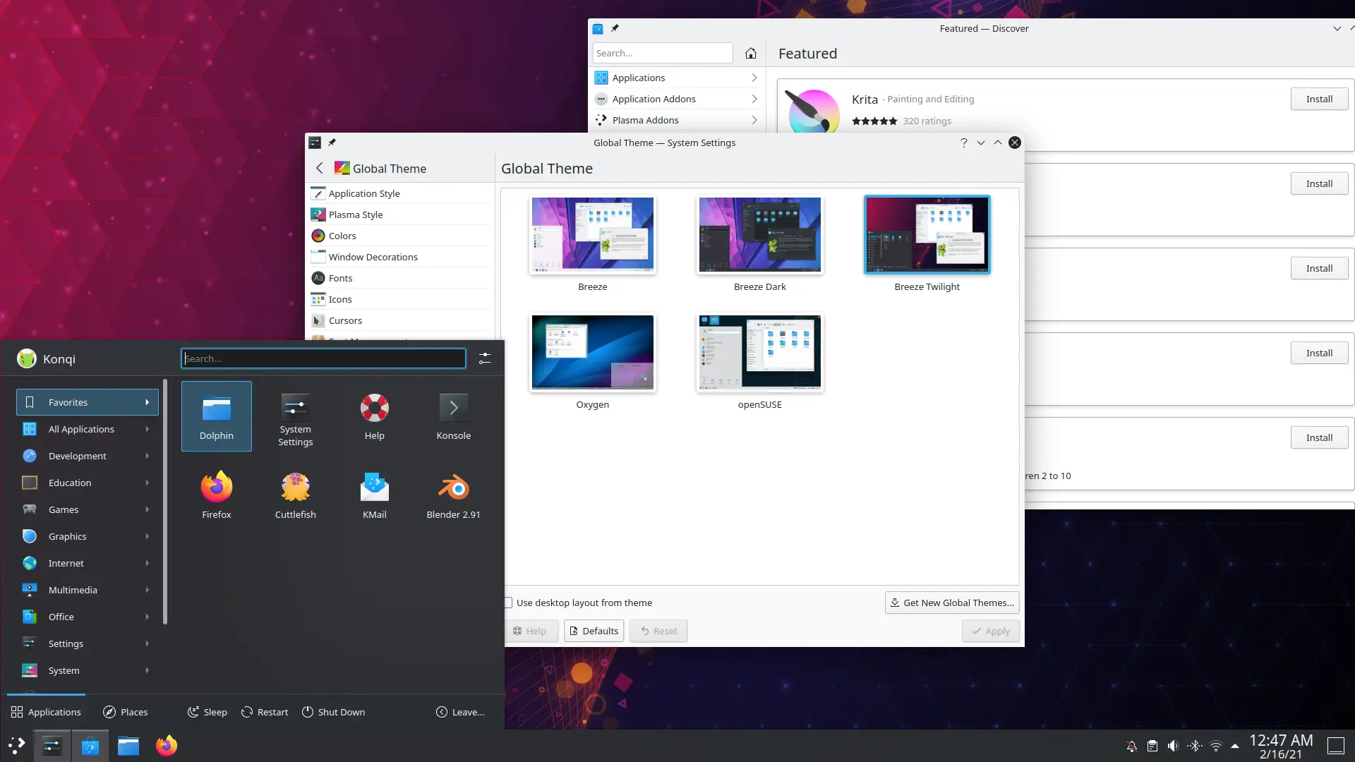Reset global theme to defaults

pos(593,631)
